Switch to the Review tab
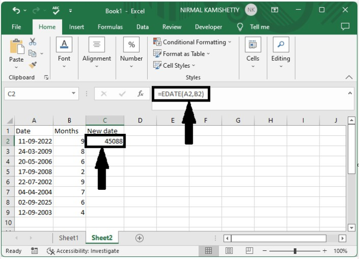Screen dimensions: 359x259 click(172, 27)
